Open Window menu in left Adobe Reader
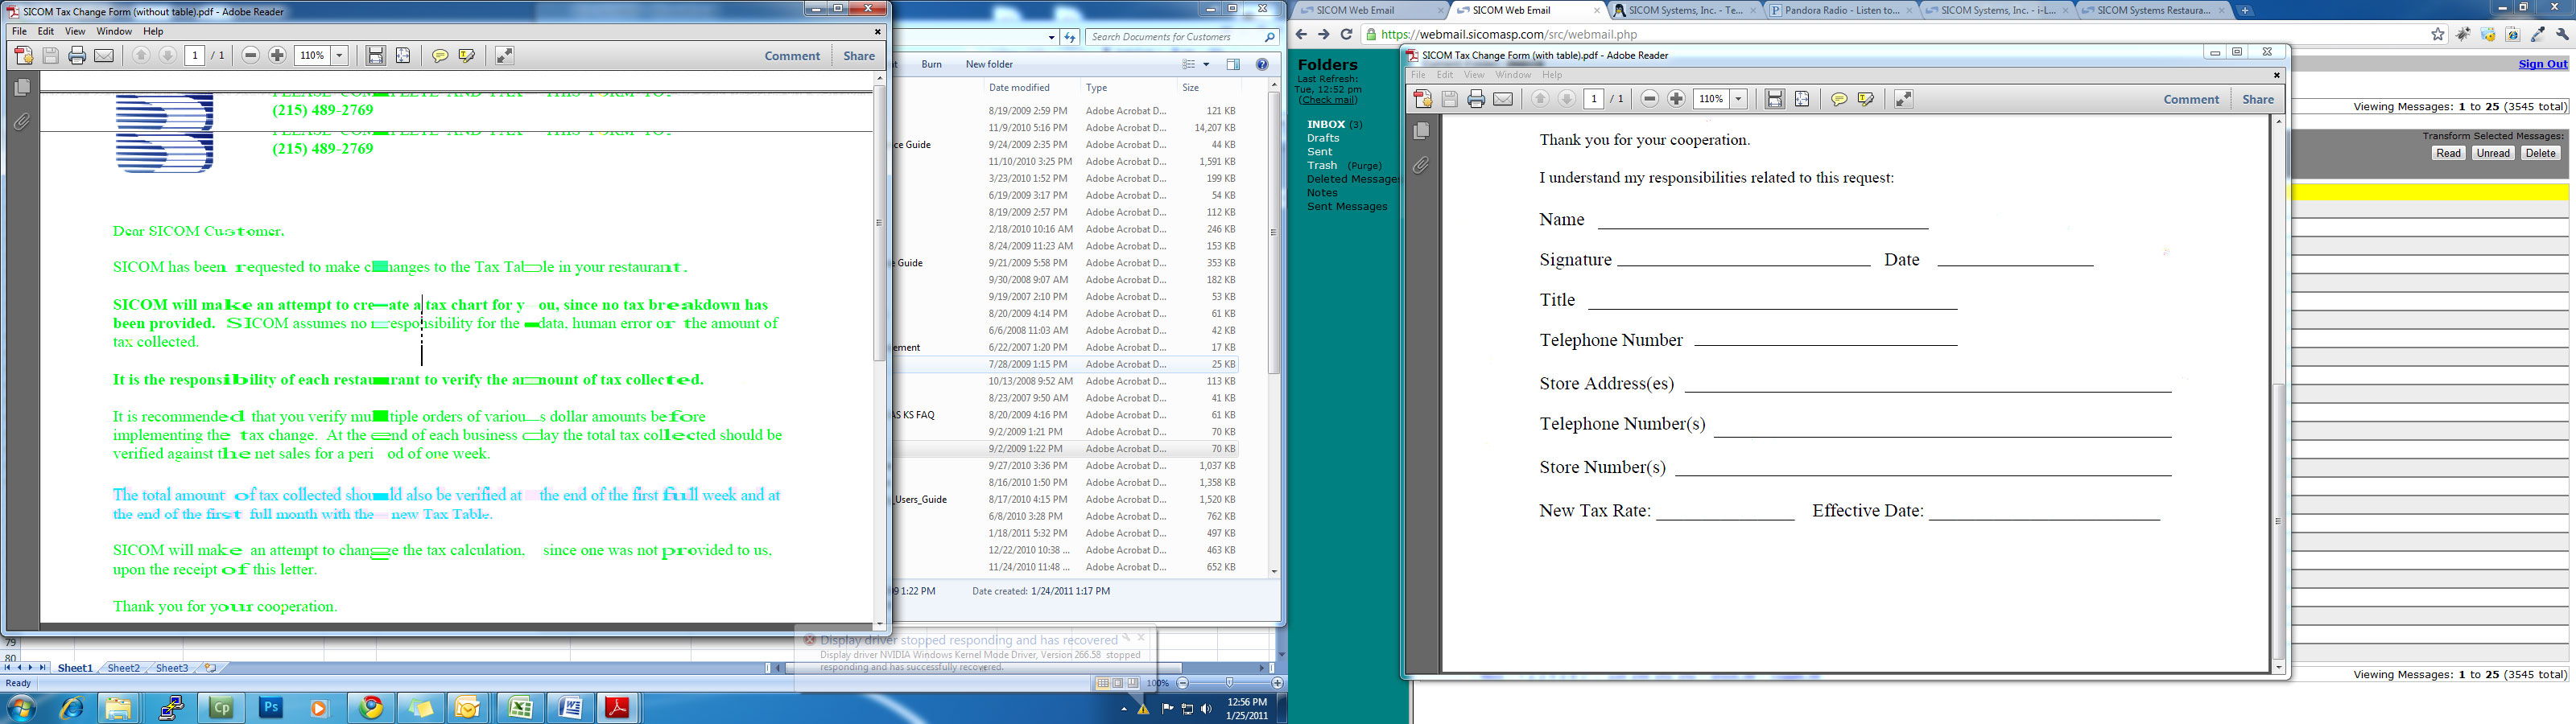 [x=114, y=32]
